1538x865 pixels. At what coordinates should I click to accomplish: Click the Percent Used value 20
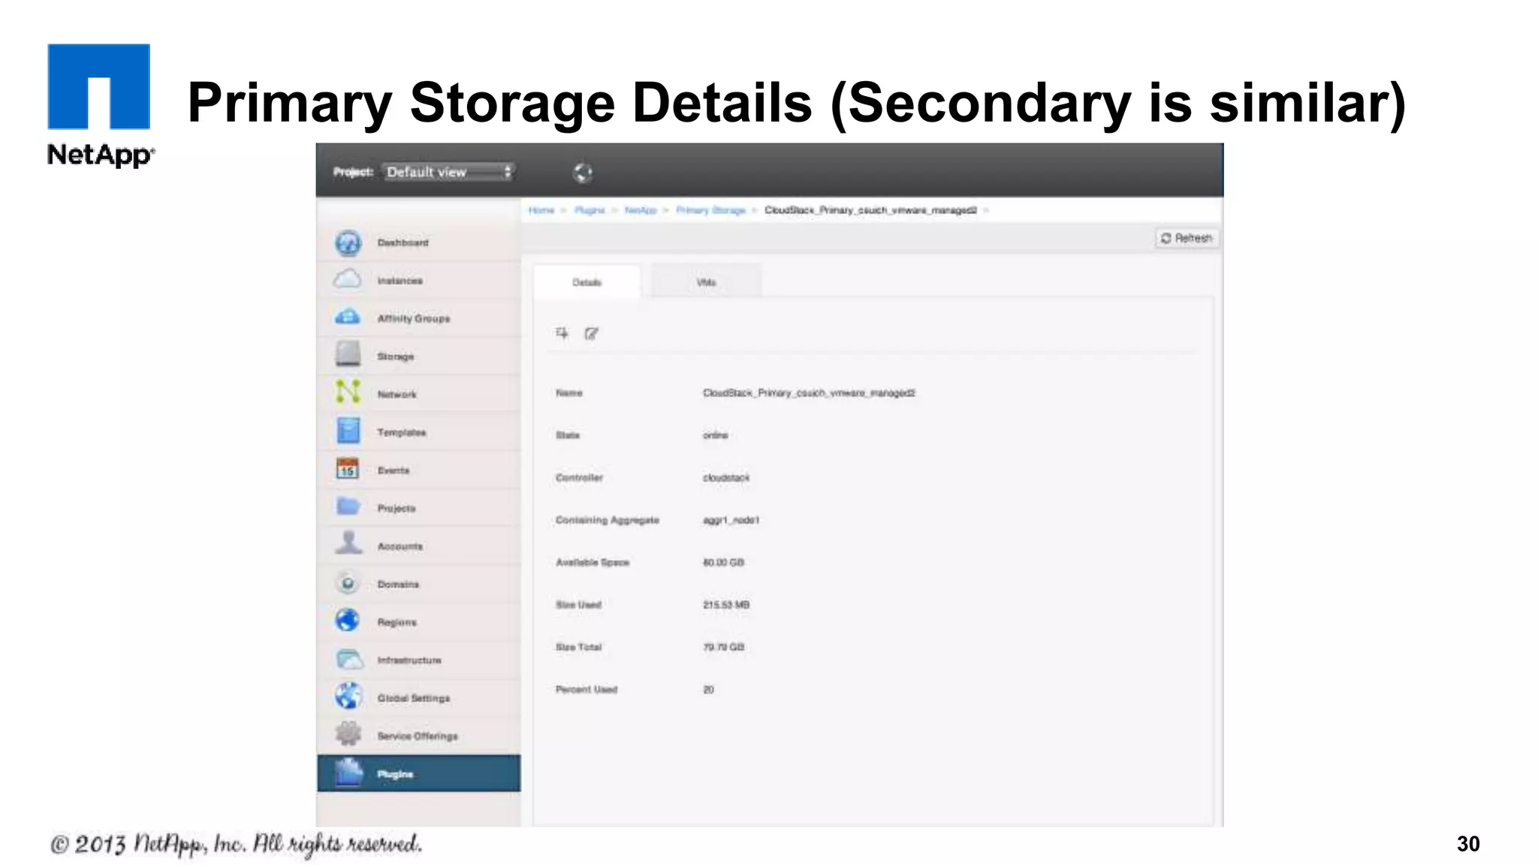pyautogui.click(x=708, y=689)
